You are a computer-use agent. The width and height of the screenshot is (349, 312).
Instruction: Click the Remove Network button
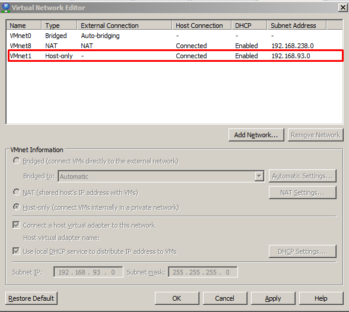(x=316, y=135)
